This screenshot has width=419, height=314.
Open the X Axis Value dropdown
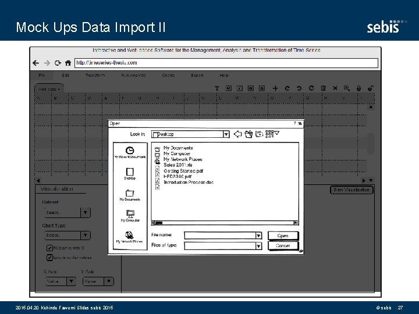click(61, 281)
